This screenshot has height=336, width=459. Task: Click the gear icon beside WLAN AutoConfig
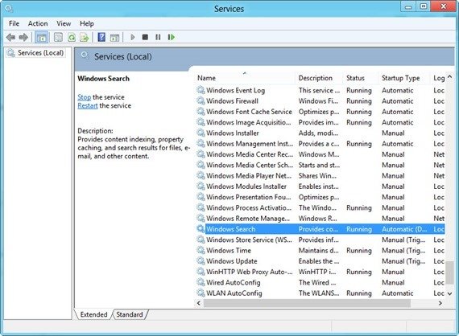pyautogui.click(x=201, y=293)
